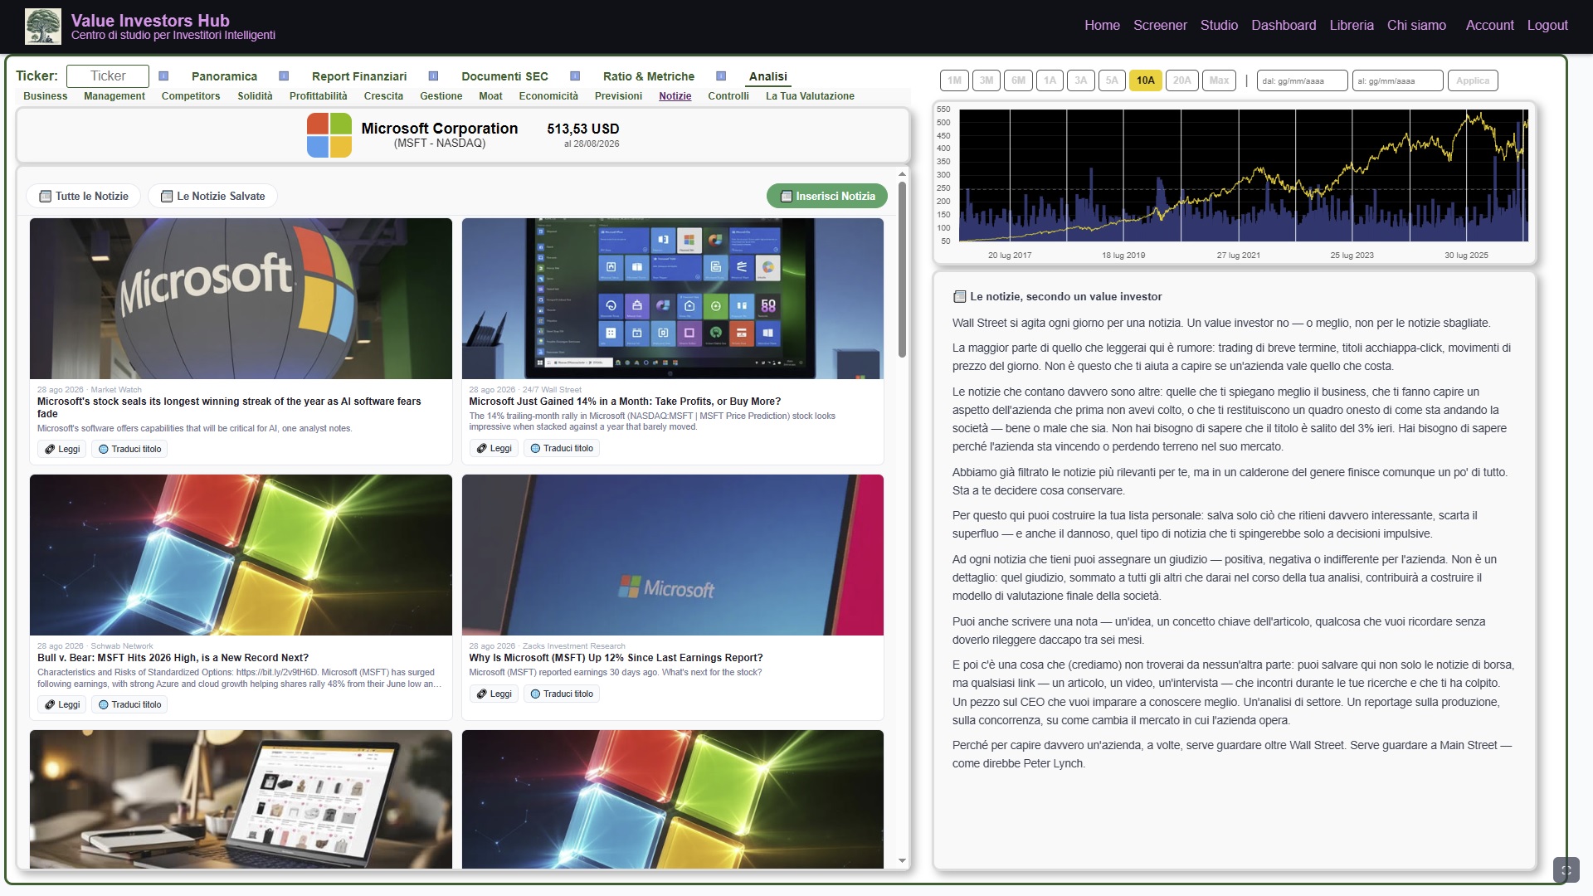
Task: Open the Profittabilità sub-tab
Action: [319, 96]
